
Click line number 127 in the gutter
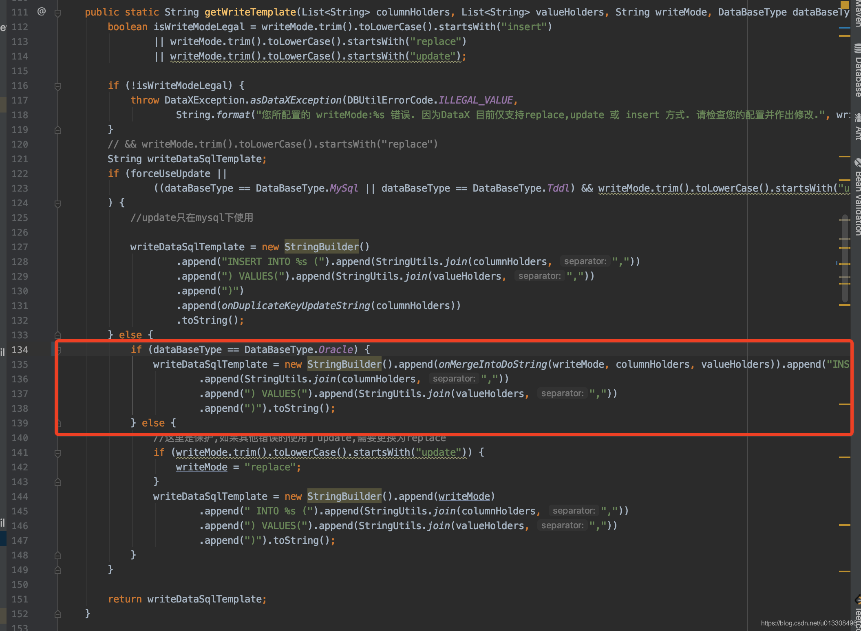click(x=20, y=247)
